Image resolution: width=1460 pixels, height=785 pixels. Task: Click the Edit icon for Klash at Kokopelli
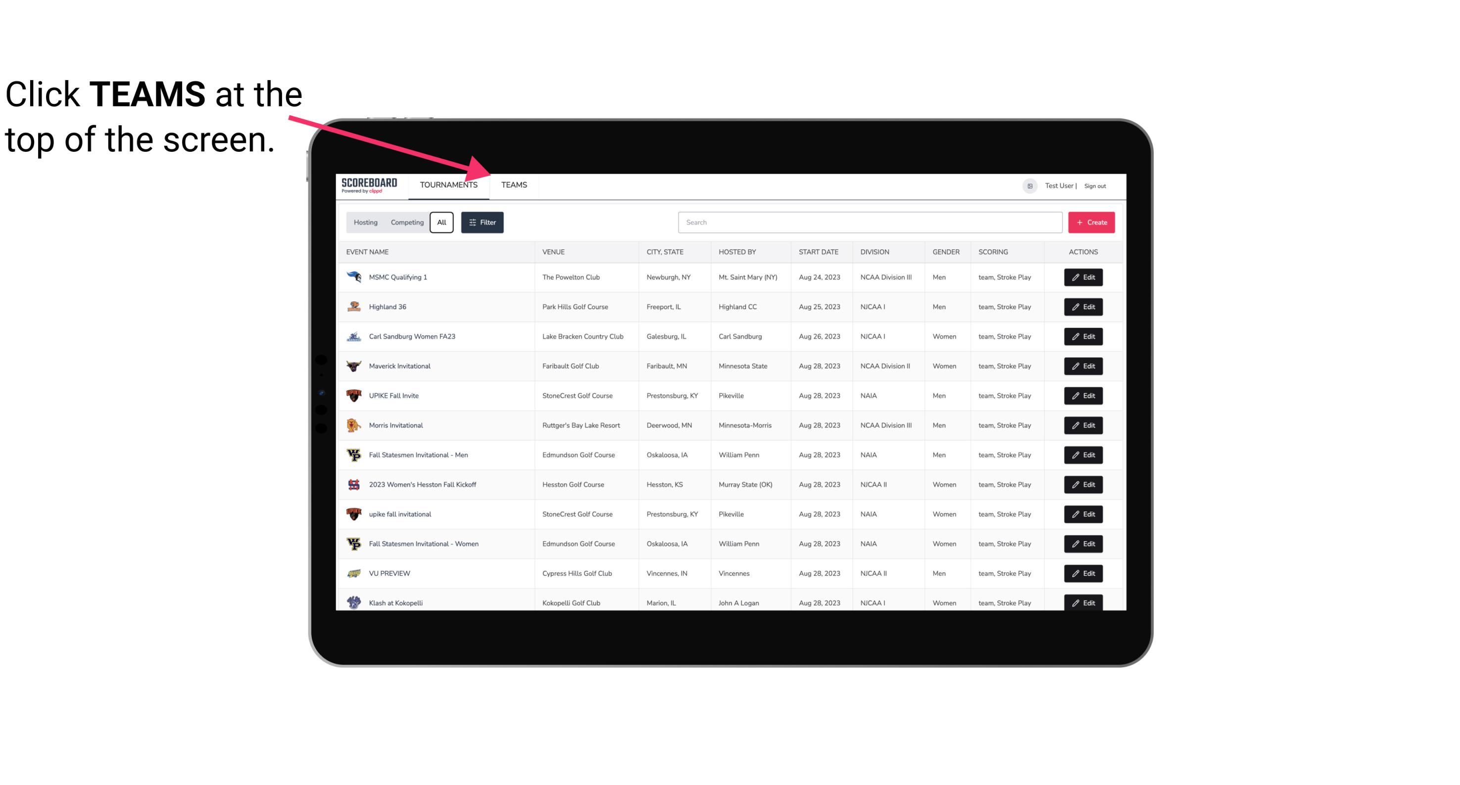point(1084,601)
